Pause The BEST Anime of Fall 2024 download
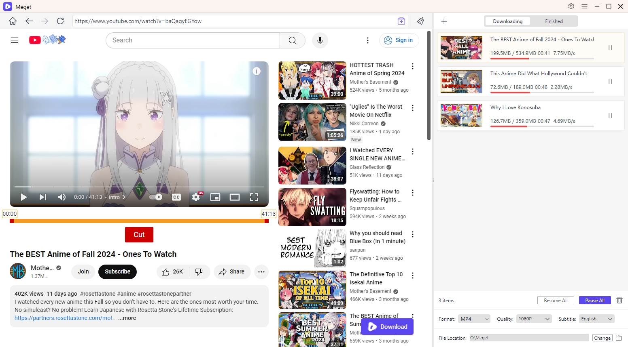This screenshot has height=347, width=628. tap(610, 48)
